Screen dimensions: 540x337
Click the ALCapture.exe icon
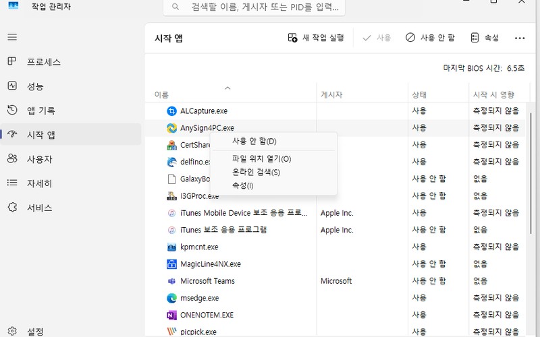[x=171, y=111]
